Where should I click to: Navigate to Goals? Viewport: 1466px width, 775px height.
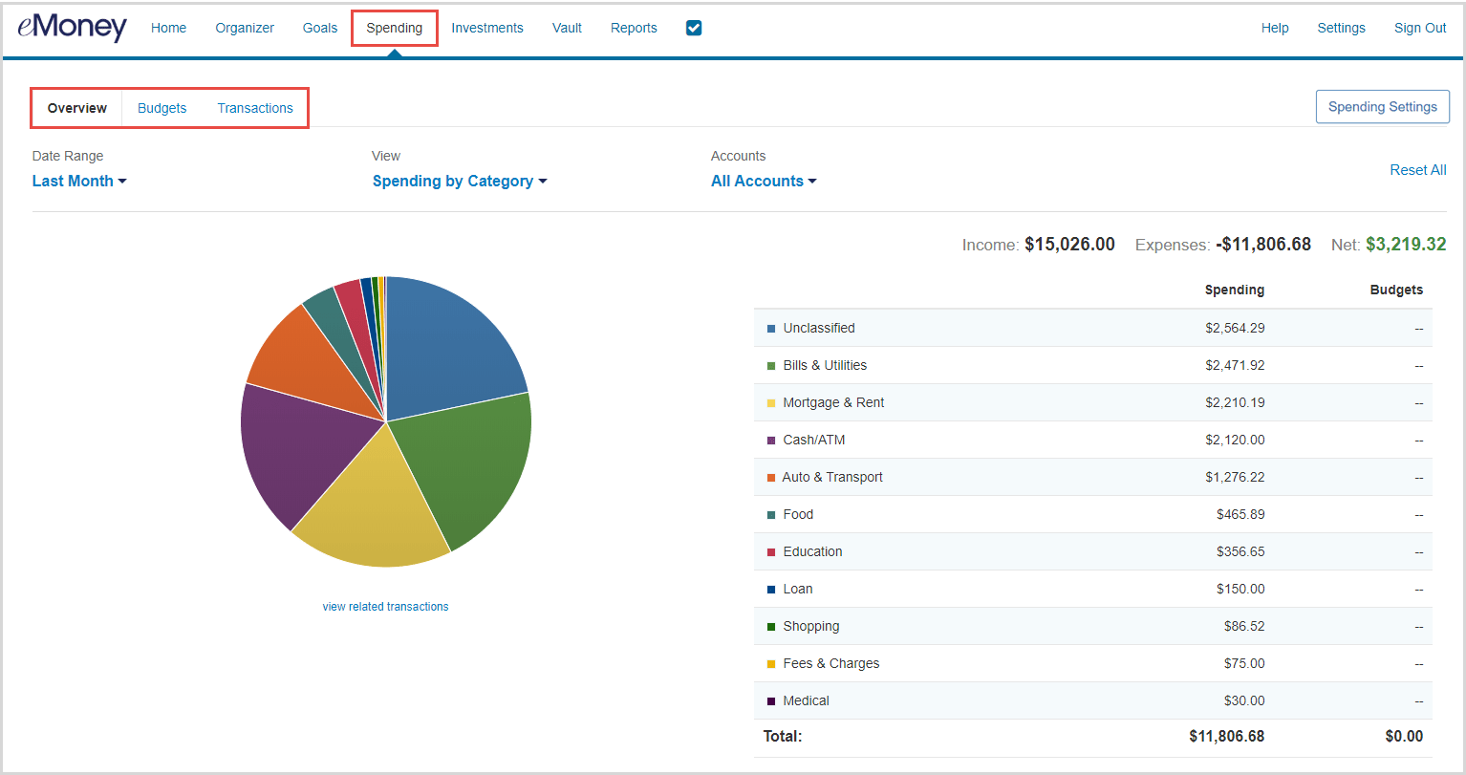tap(319, 28)
